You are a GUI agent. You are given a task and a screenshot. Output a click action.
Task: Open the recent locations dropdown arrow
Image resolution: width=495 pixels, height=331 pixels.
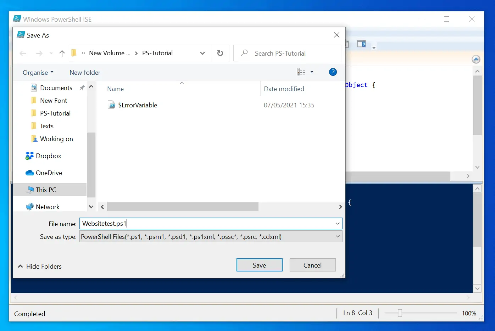pos(51,54)
